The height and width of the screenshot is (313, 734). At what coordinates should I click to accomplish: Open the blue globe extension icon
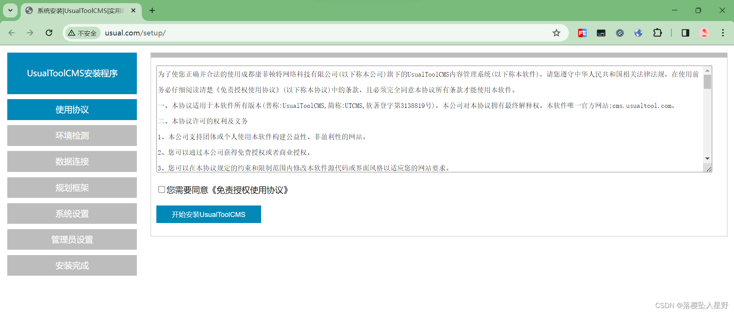[638, 33]
